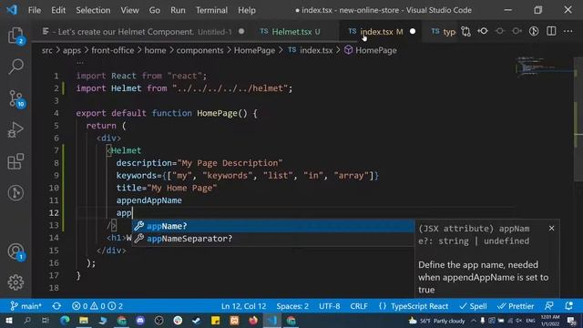Open the Manage gear icon

click(15, 282)
